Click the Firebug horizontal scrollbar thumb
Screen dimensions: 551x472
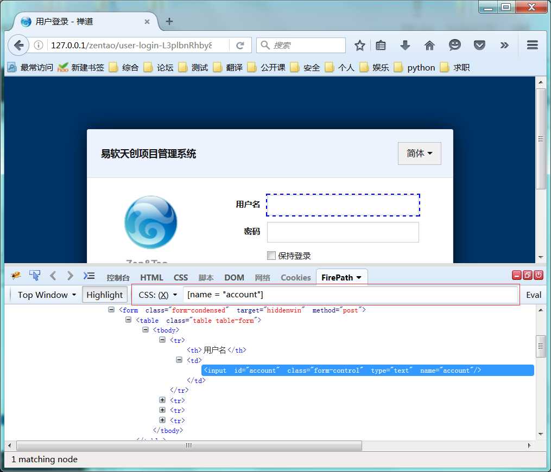click(x=189, y=445)
